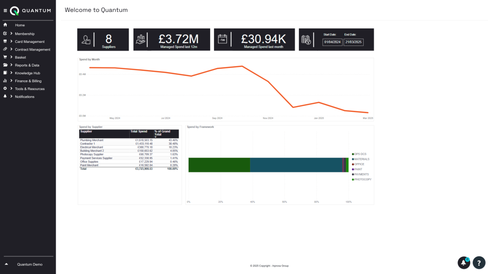Select the Basket cart icon
Image resolution: width=488 pixels, height=274 pixels.
click(5, 57)
